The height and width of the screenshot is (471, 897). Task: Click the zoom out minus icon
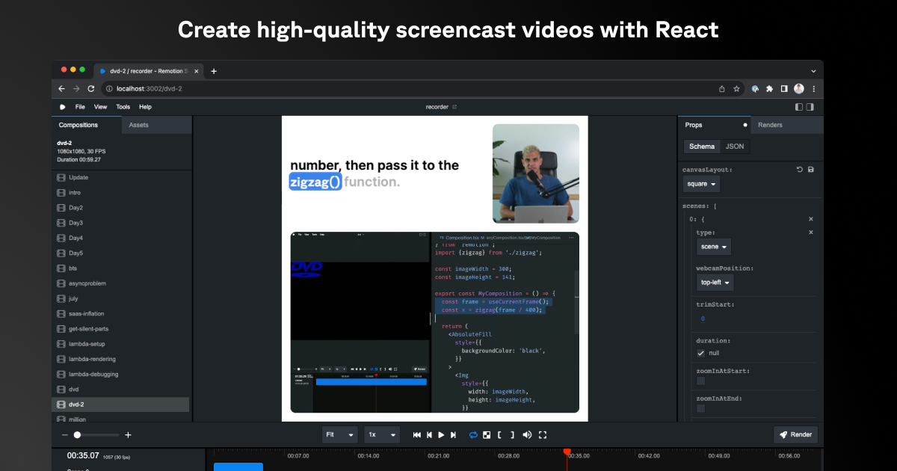(65, 435)
